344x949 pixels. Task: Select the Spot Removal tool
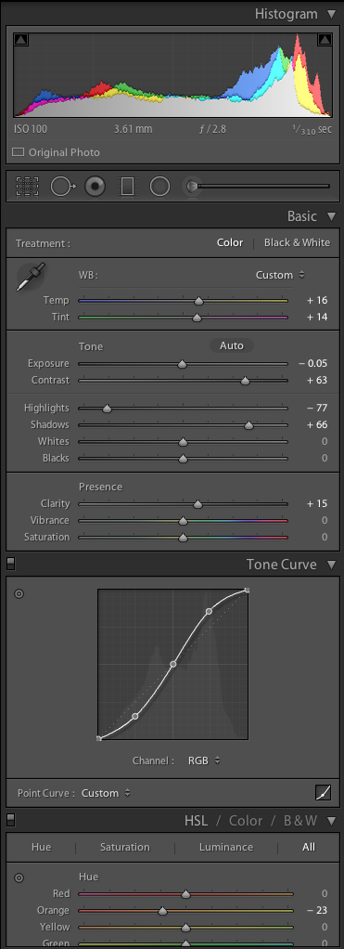[x=62, y=187]
